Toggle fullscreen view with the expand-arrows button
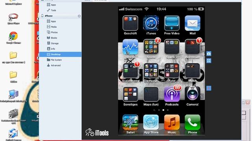 point(209,61)
